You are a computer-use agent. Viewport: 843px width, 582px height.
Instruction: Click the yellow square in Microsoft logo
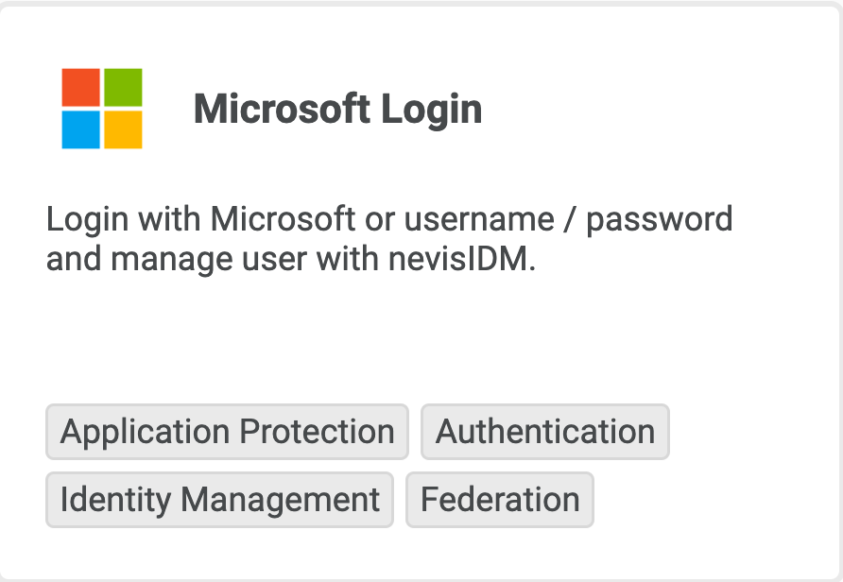tap(123, 129)
